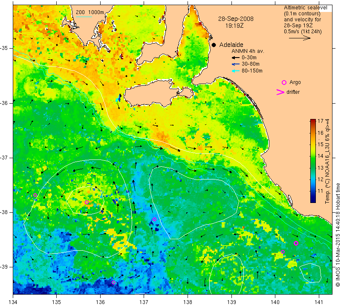Click the Argo marker inside the small warm eddy contour
This screenshot has width=341, height=307.
(87, 203)
